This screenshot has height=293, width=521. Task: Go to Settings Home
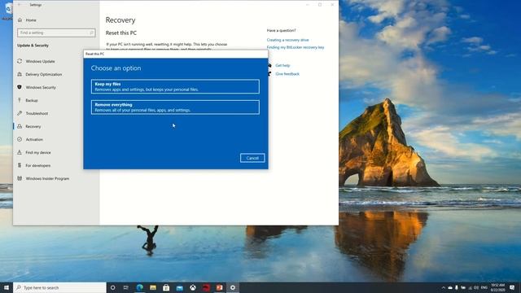point(31,20)
